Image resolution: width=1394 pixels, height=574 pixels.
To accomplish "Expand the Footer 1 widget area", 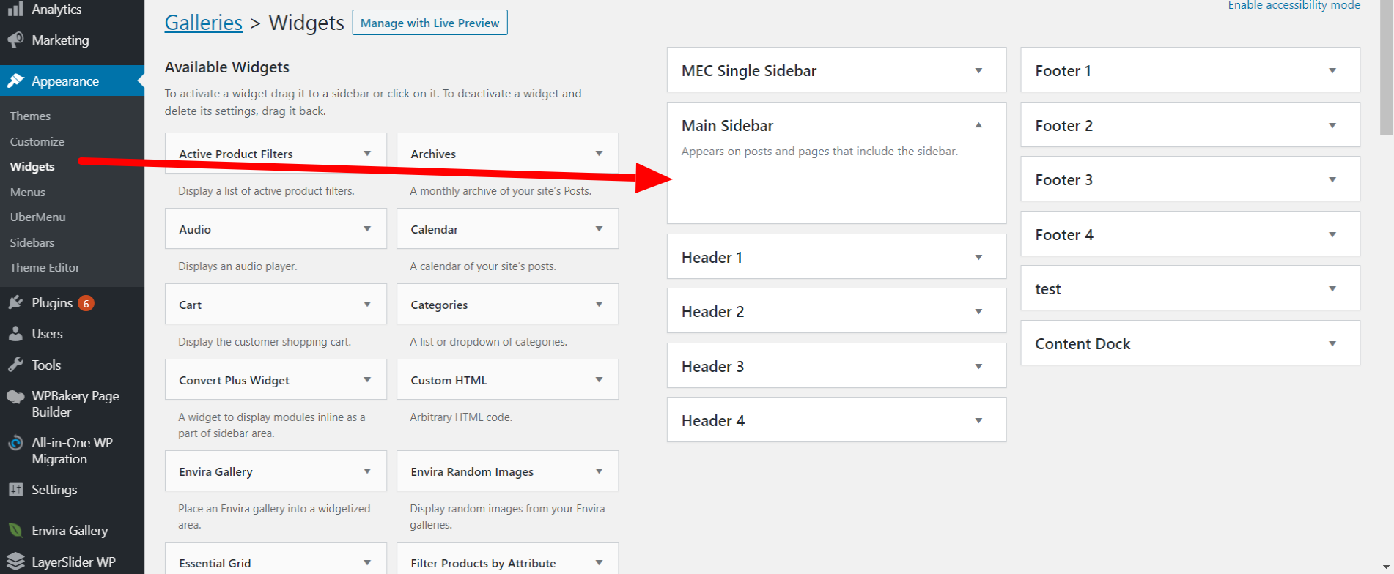I will coord(1332,71).
